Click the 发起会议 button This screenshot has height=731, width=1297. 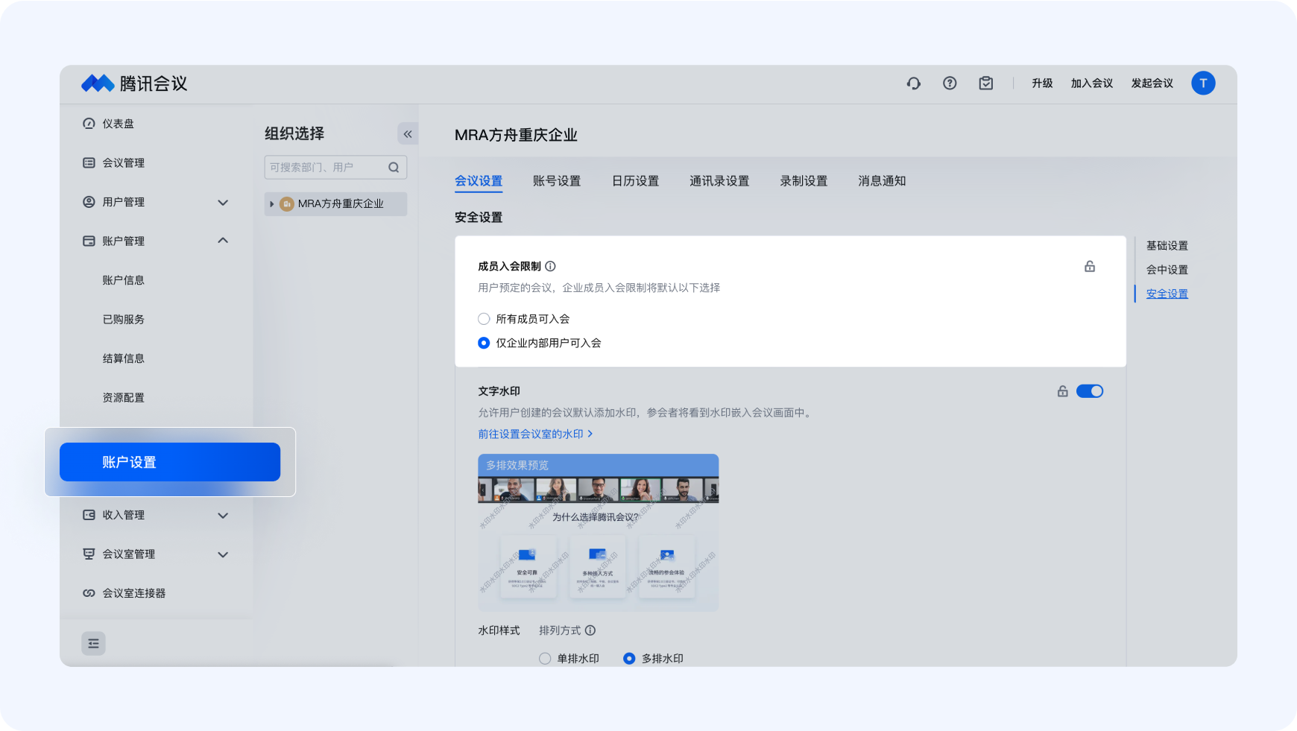point(1152,83)
